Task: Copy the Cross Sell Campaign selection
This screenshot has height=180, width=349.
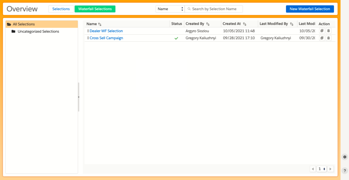Action: pyautogui.click(x=322, y=38)
